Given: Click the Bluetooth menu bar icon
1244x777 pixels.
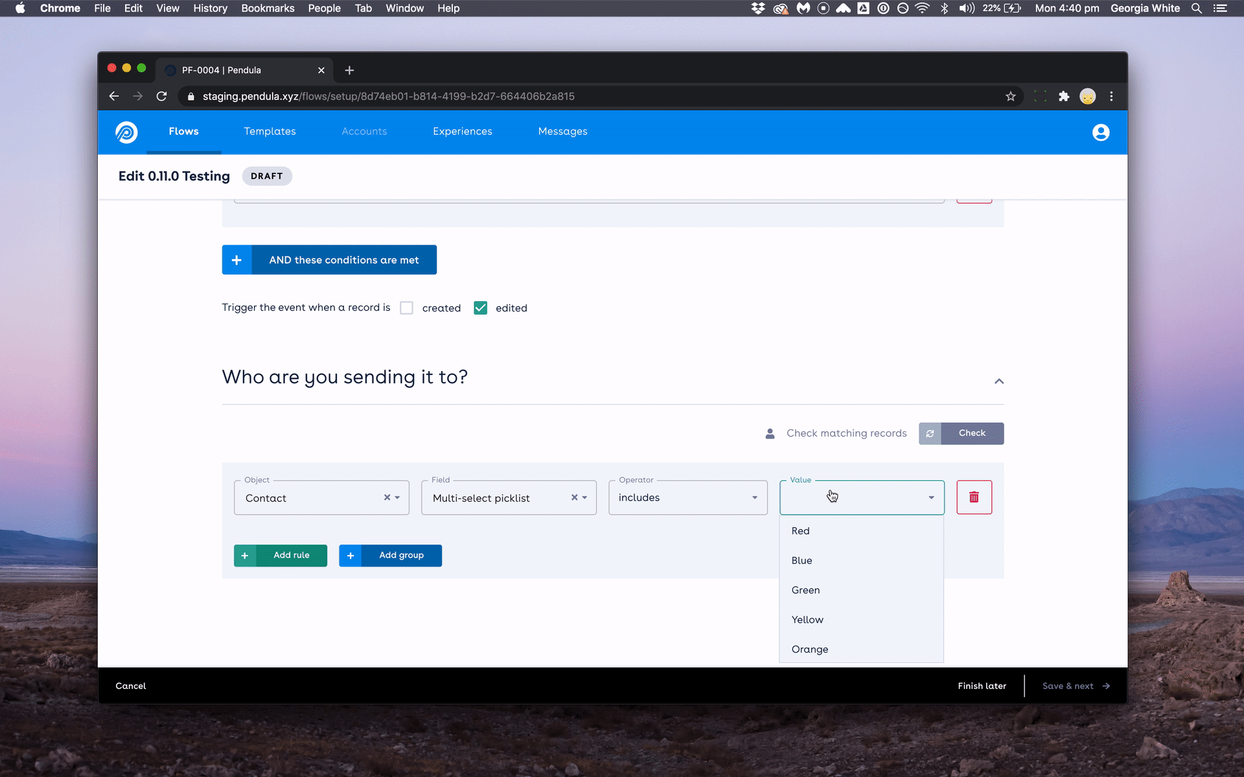Looking at the screenshot, I should pos(944,8).
